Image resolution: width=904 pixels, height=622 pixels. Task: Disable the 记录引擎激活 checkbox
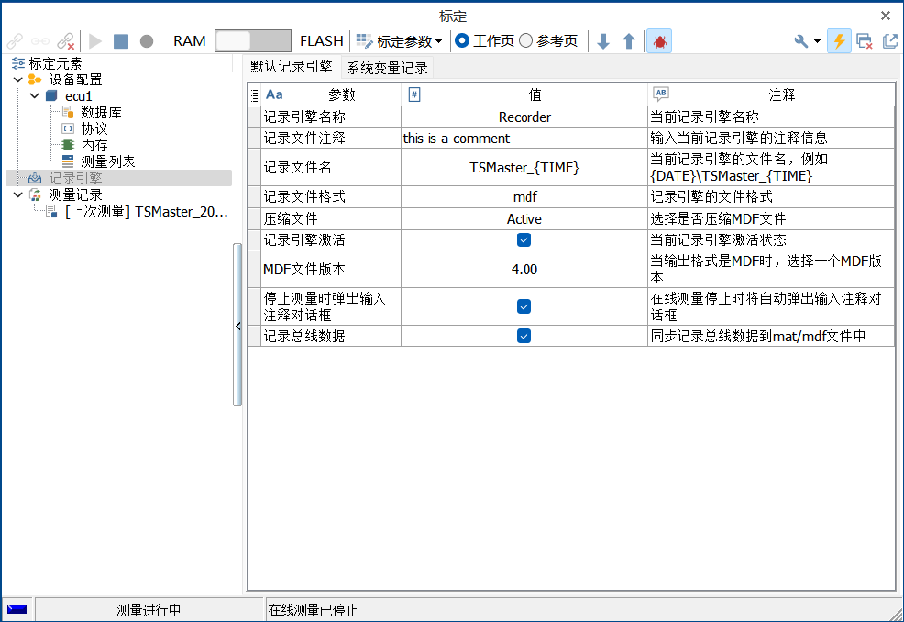(524, 239)
